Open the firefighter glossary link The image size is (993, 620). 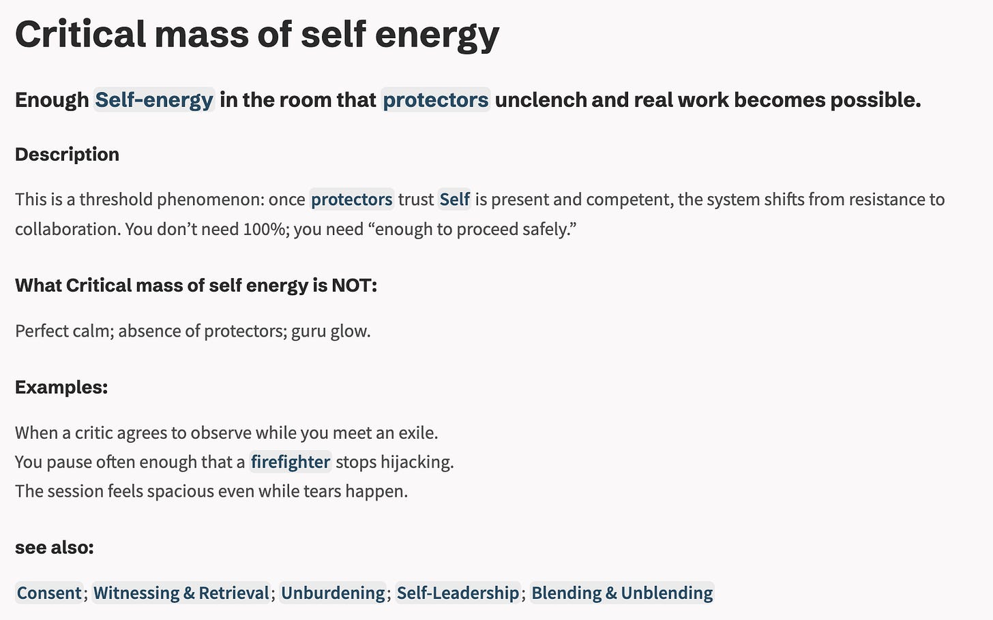pos(291,462)
